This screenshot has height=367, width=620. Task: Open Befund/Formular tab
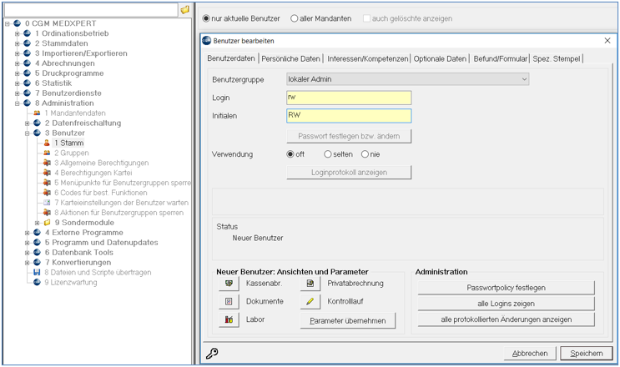(500, 59)
